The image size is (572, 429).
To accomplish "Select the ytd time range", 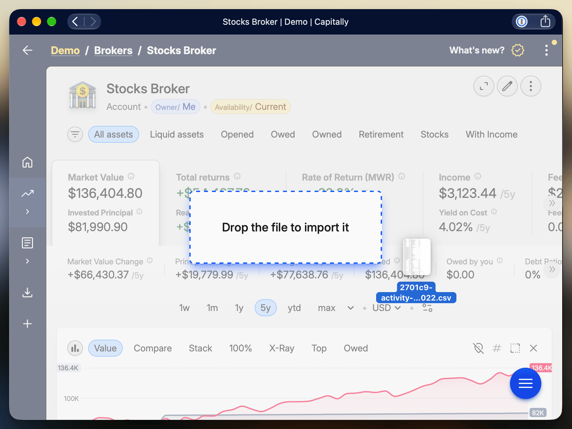I will [294, 308].
